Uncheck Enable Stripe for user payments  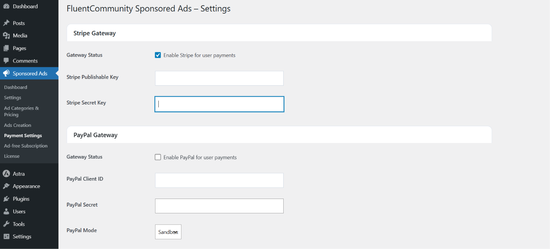158,55
